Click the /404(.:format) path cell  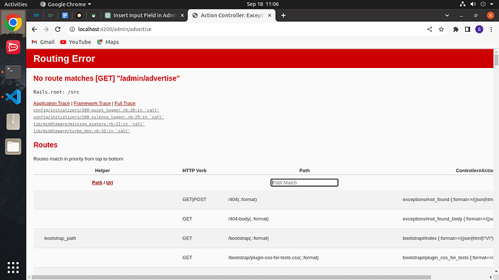tap(242, 200)
